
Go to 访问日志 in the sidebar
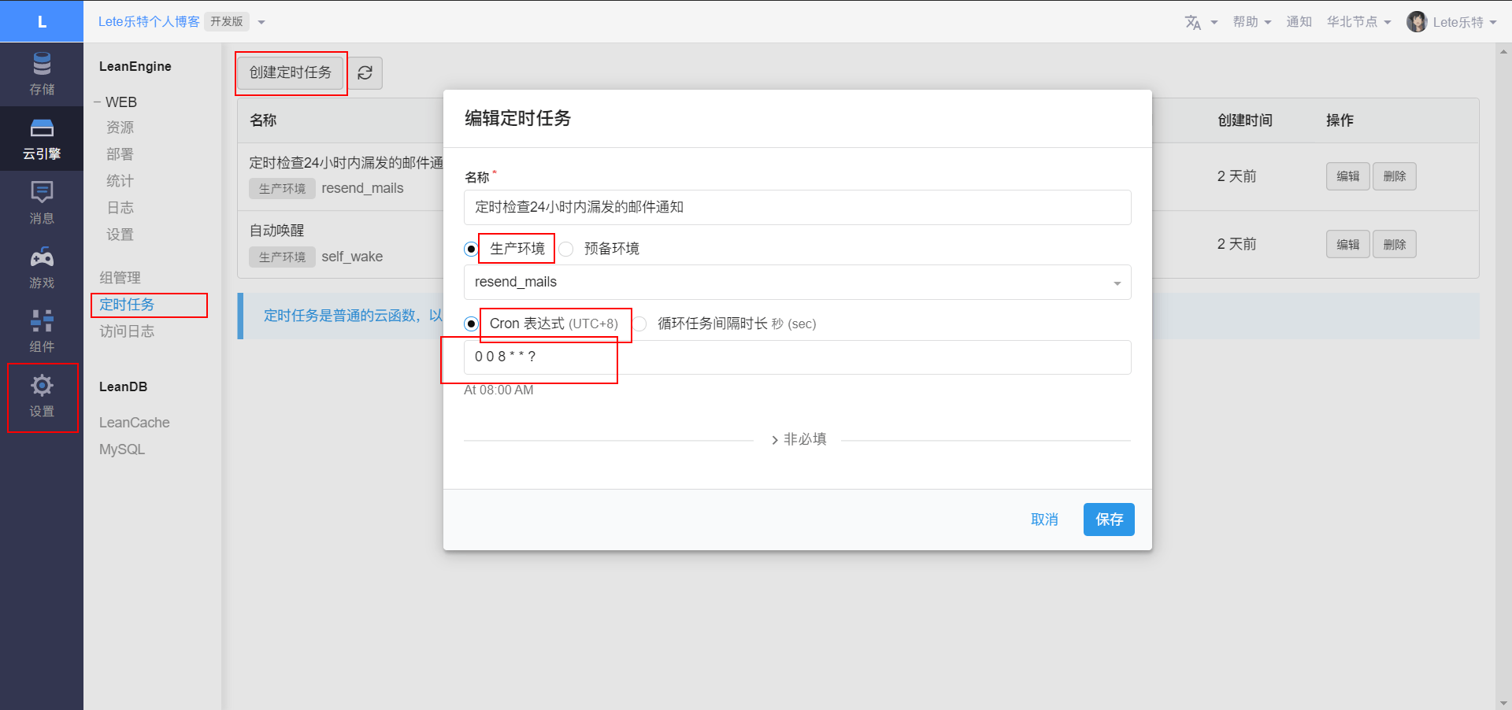tap(127, 331)
